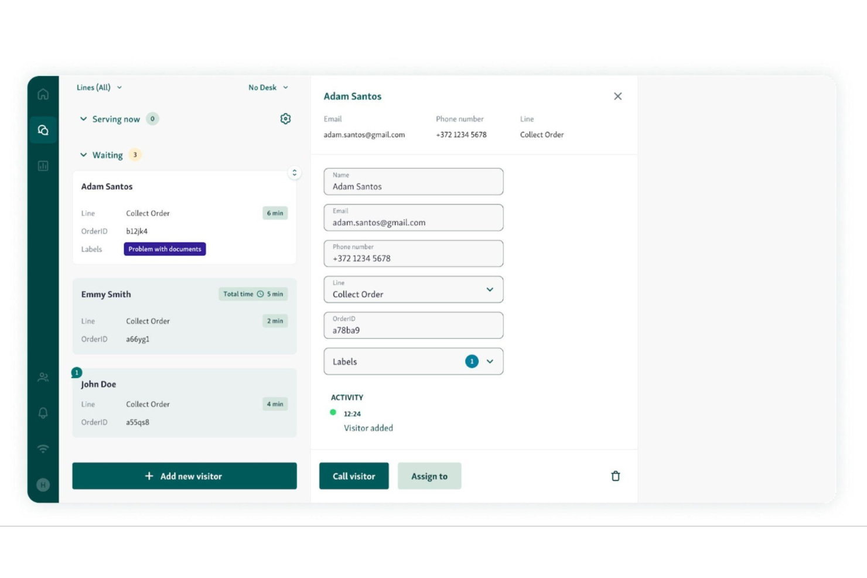This screenshot has width=867, height=578.
Task: Select the Problem with documents label
Action: [165, 249]
